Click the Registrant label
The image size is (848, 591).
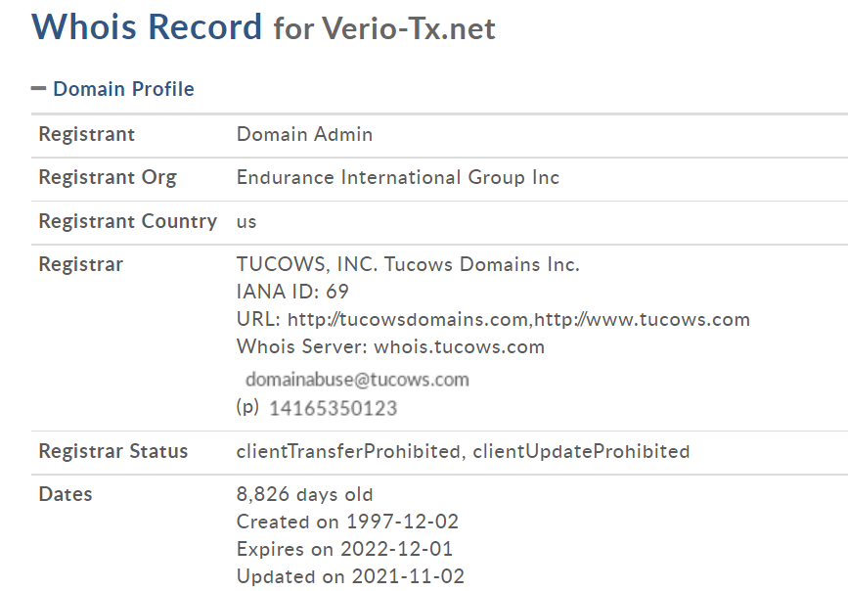click(x=86, y=134)
